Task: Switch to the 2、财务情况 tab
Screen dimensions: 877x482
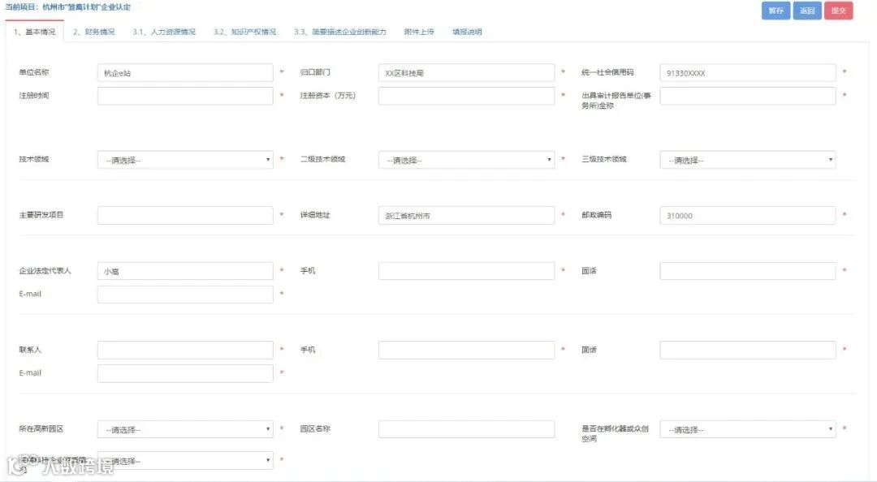Action: click(94, 32)
